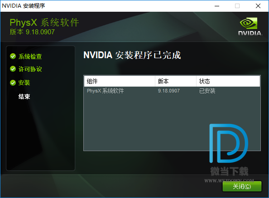Click the 版本 9.18.0907 header subtitle

pos(32,32)
